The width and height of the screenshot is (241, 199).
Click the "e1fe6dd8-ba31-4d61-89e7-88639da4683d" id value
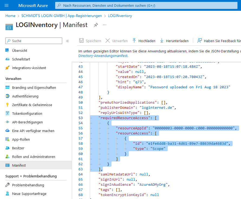tap(187, 143)
